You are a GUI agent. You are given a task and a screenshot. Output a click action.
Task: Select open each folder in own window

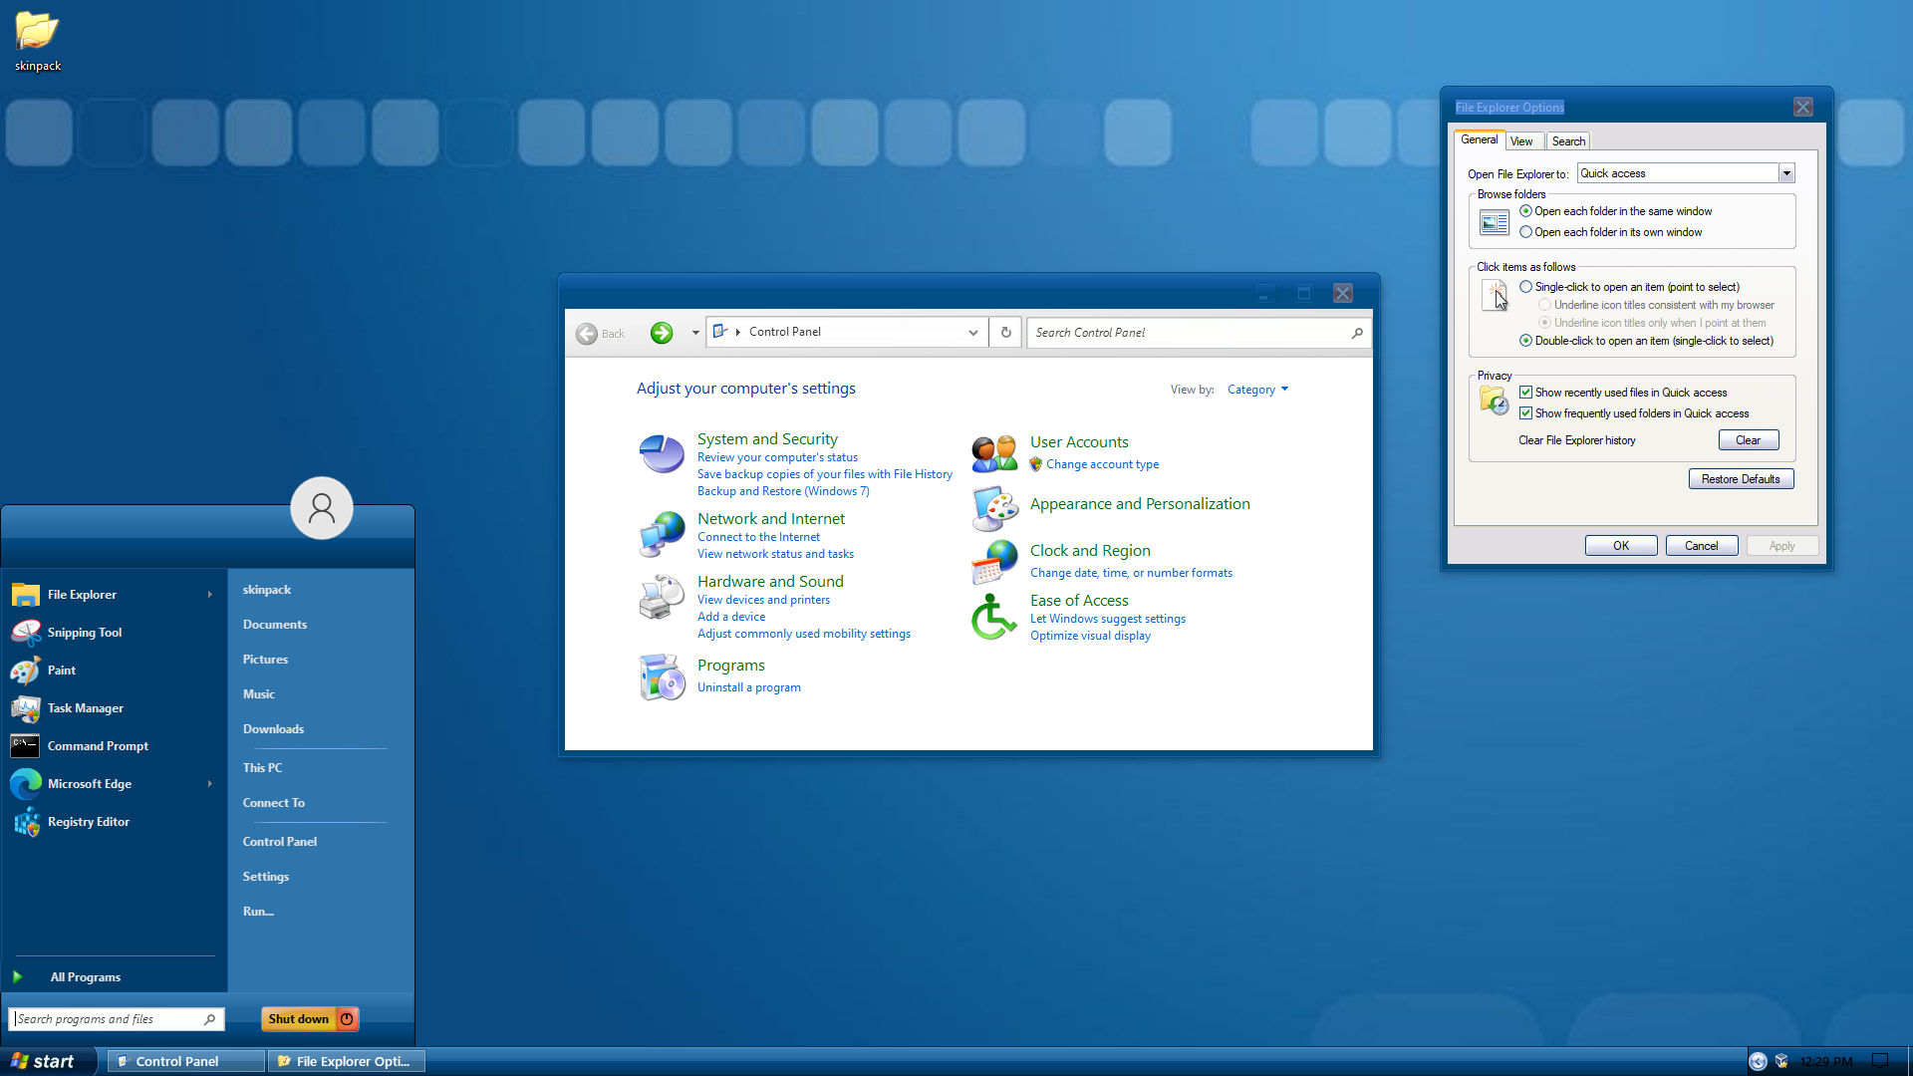tap(1525, 232)
